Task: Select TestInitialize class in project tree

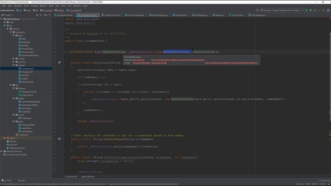Action: [25, 131]
